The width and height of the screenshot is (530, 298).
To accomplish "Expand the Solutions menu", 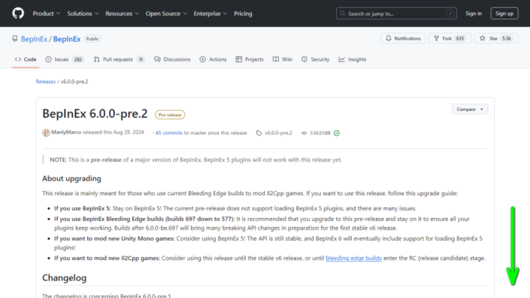I will pyautogui.click(x=82, y=13).
